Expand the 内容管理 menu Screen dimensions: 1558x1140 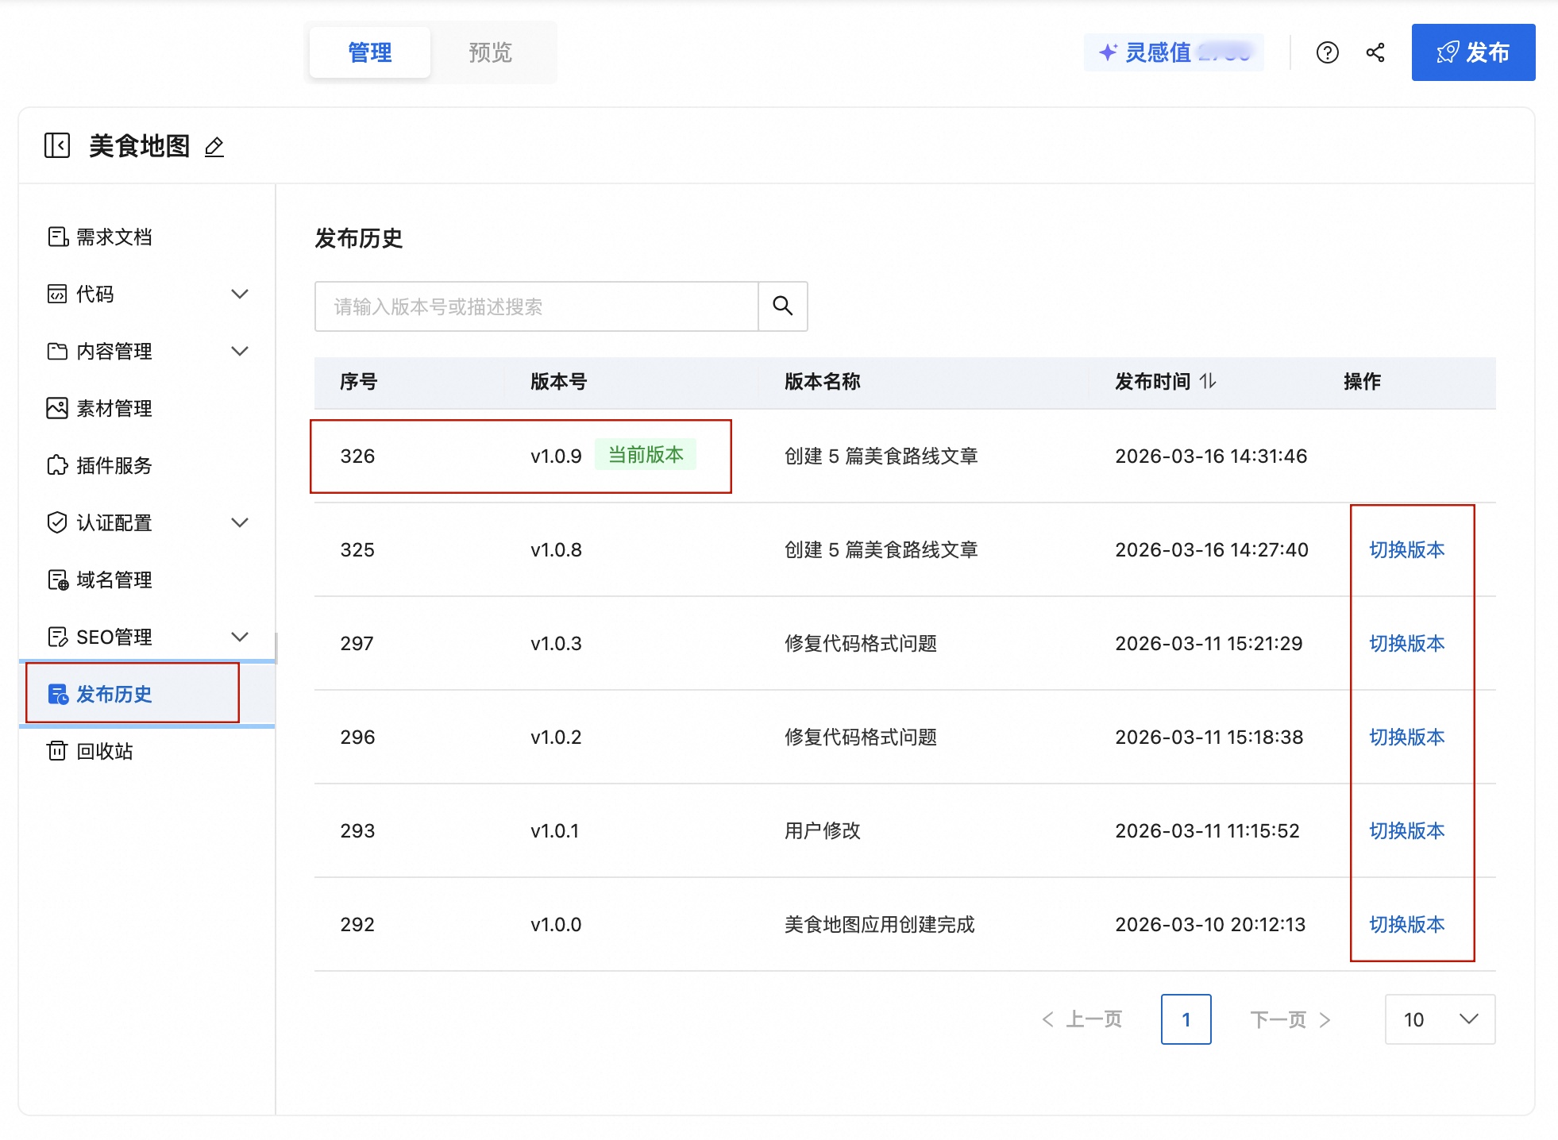(x=240, y=351)
